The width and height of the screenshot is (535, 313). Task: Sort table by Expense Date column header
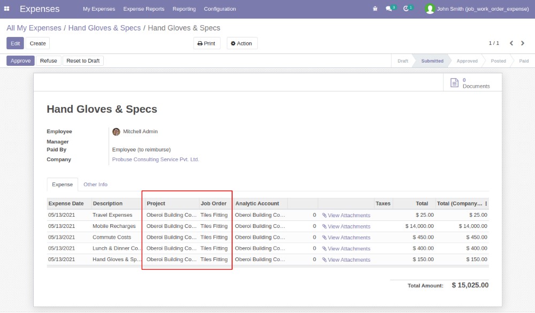pos(66,204)
